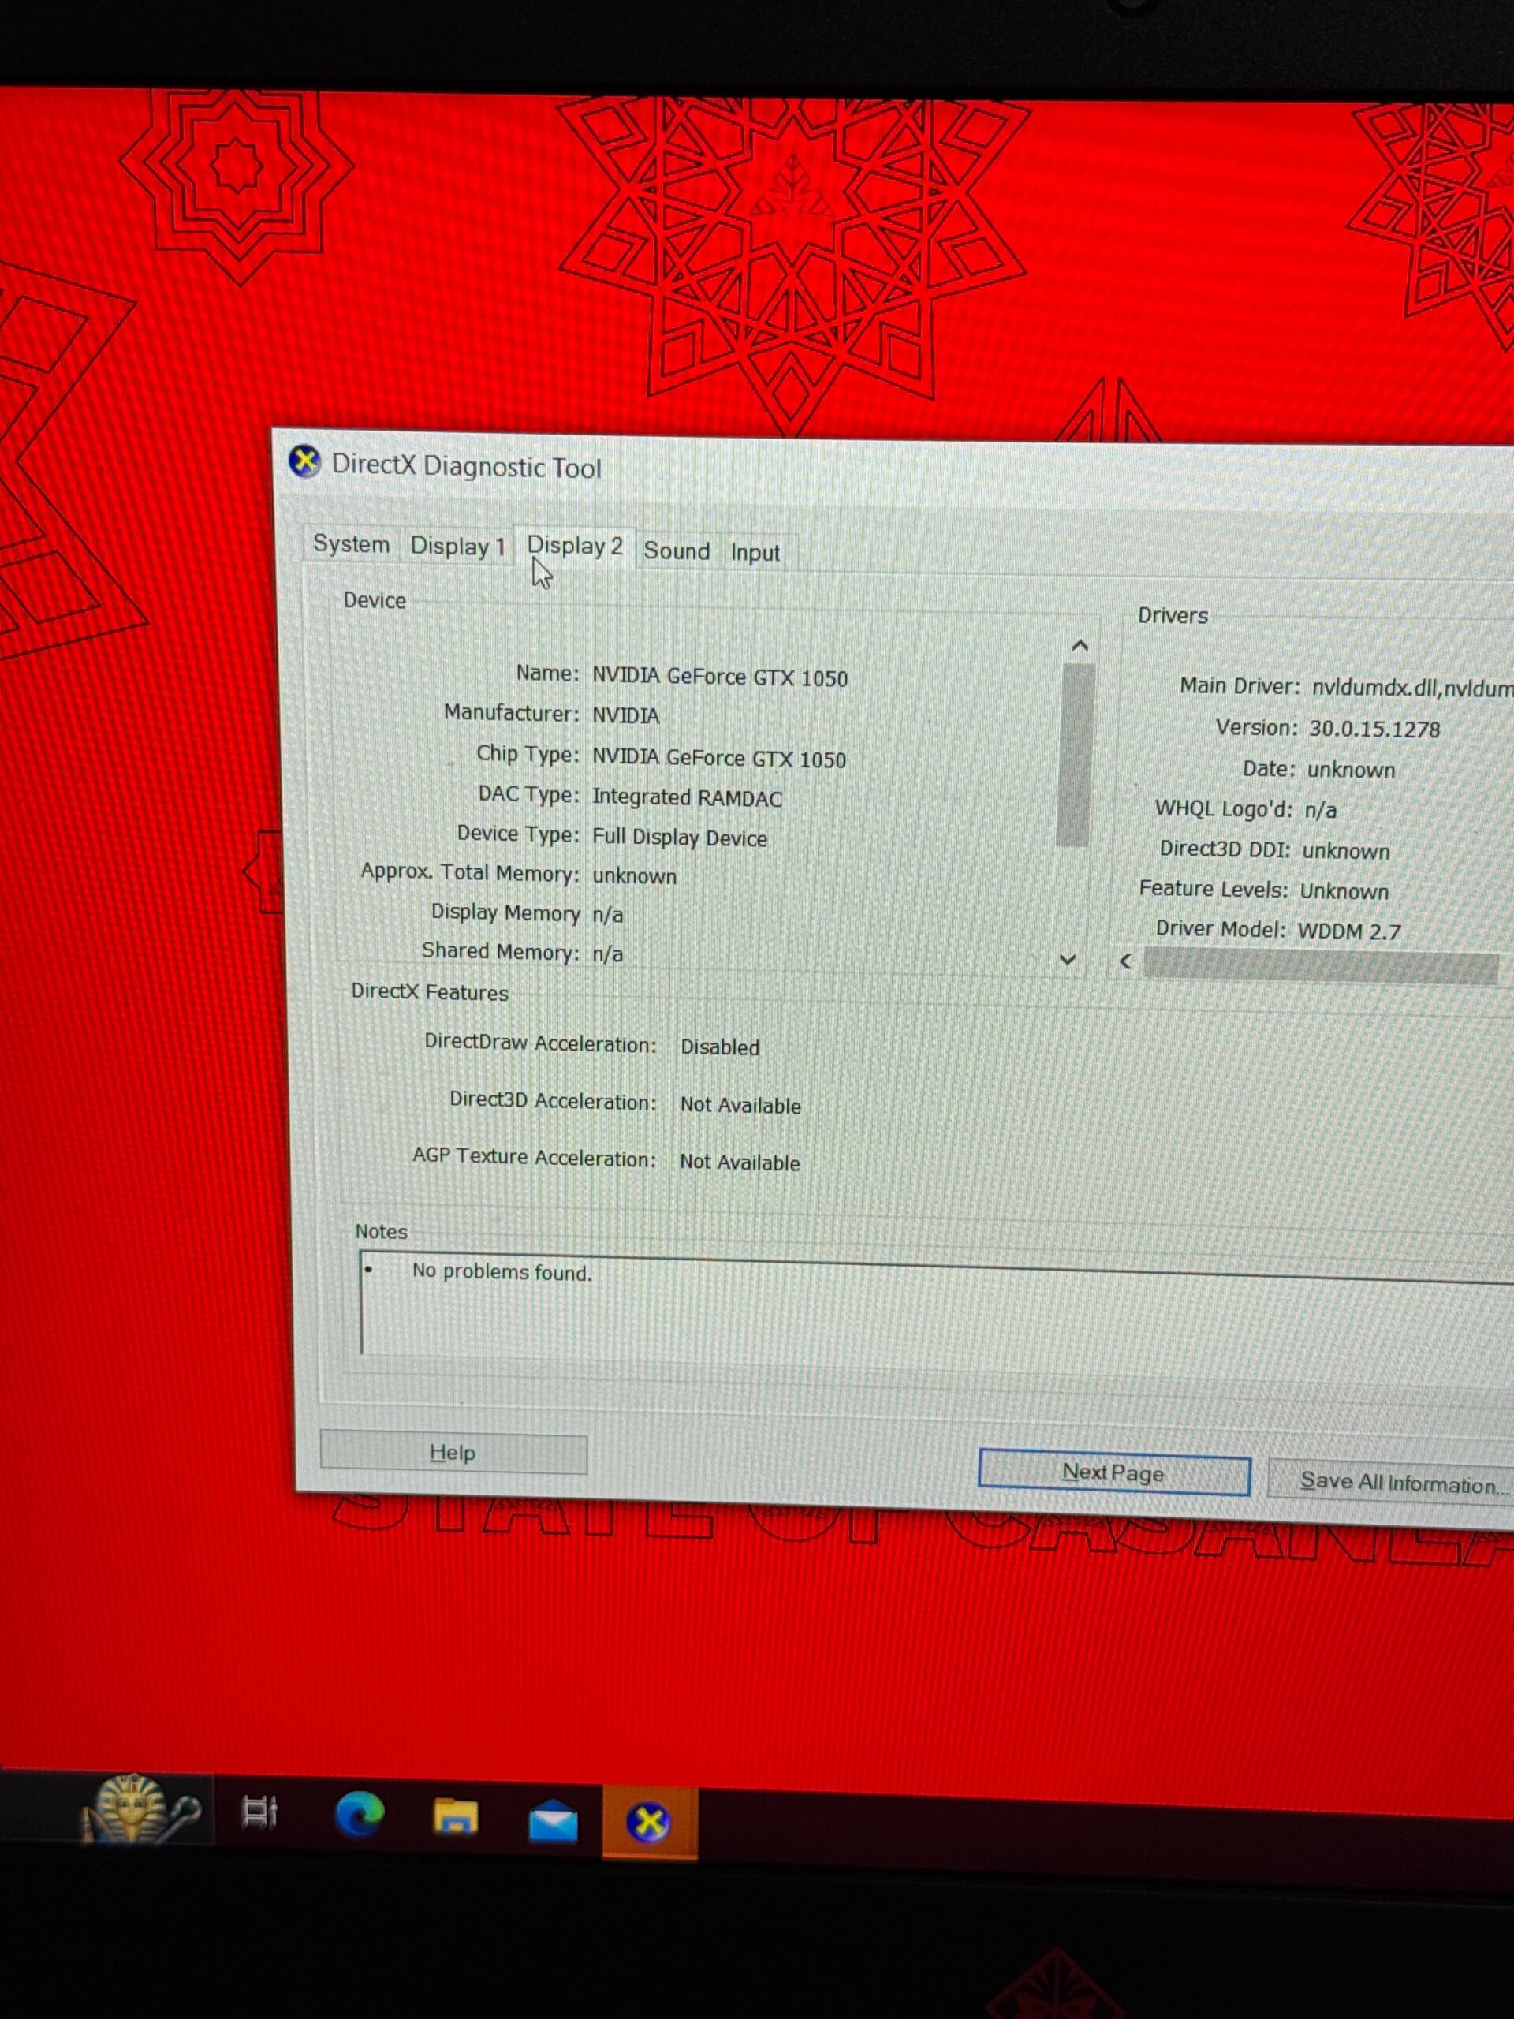
Task: Click the Integrated RAMDAC value
Action: pos(687,798)
